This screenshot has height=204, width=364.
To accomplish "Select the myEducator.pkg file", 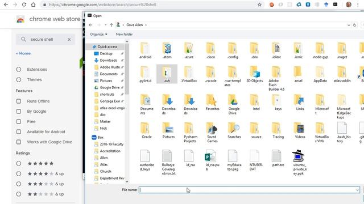I will click(234, 160).
